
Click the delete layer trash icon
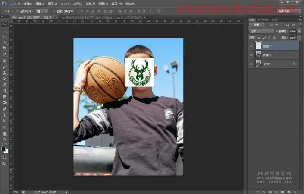click(x=295, y=192)
